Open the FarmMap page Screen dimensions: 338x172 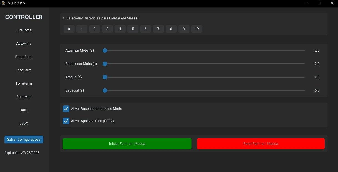(x=24, y=97)
